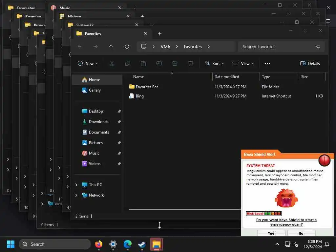The height and width of the screenshot is (252, 336).
Task: Click the Cut scissors icon
Action: pos(112,63)
